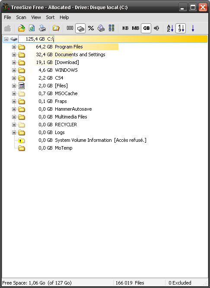Print the report via printer icon

(x=42, y=29)
